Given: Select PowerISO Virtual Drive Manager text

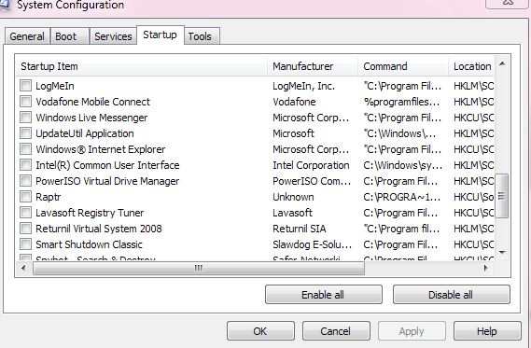Looking at the screenshot, I should point(107,181).
